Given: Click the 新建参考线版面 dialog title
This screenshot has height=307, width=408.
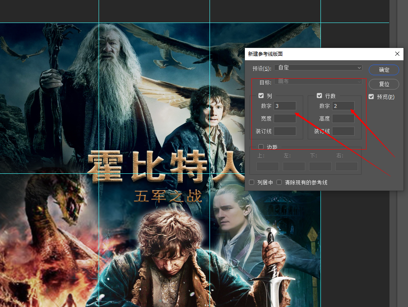Looking at the screenshot, I should pos(265,54).
